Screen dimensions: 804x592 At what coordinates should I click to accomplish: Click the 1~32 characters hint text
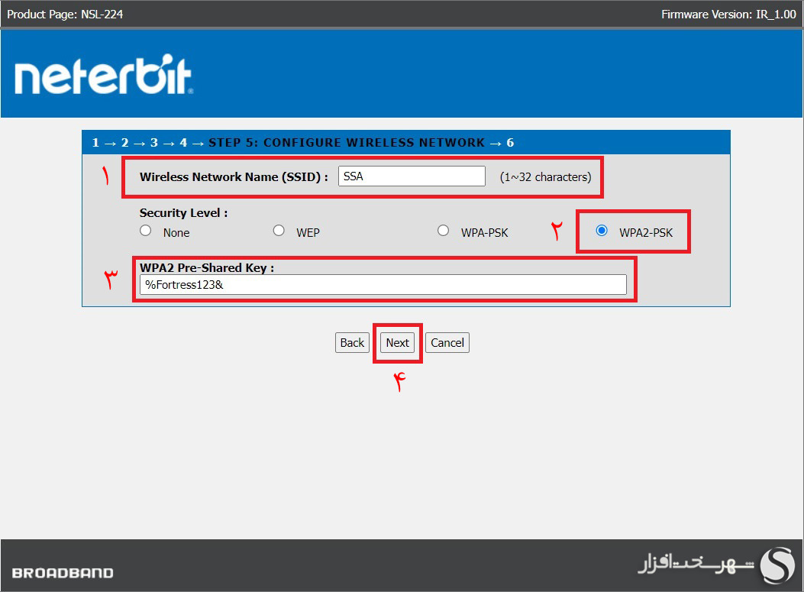click(x=545, y=177)
